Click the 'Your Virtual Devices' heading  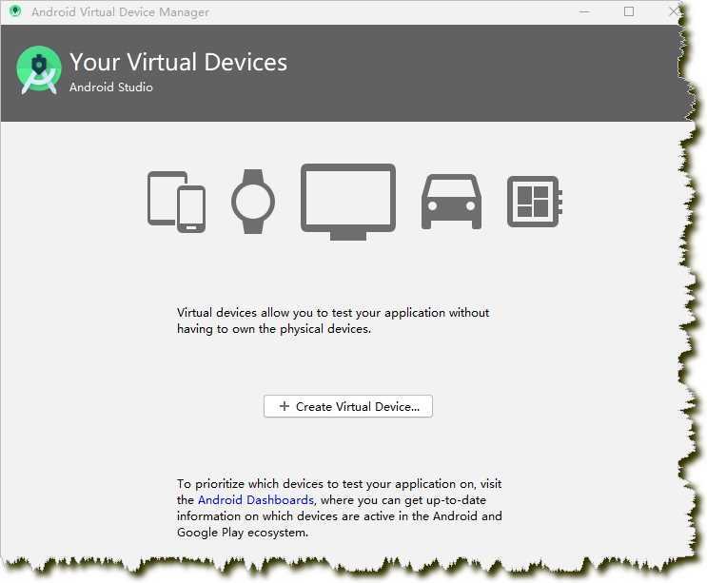pos(178,62)
